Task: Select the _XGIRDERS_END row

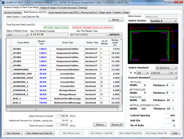Action: tap(63, 74)
